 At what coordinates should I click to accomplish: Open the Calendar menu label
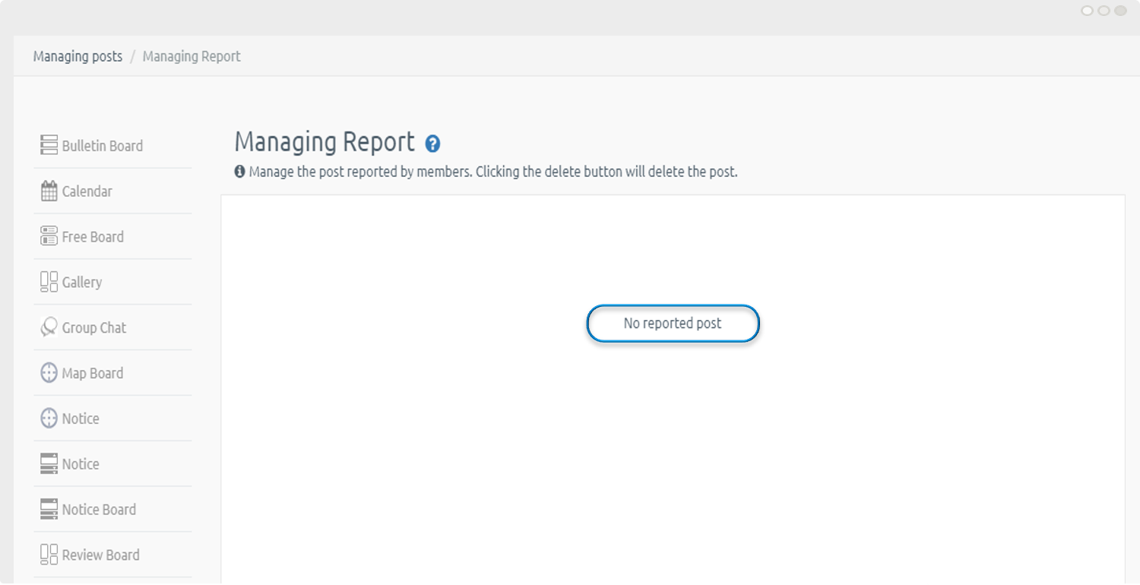[87, 191]
